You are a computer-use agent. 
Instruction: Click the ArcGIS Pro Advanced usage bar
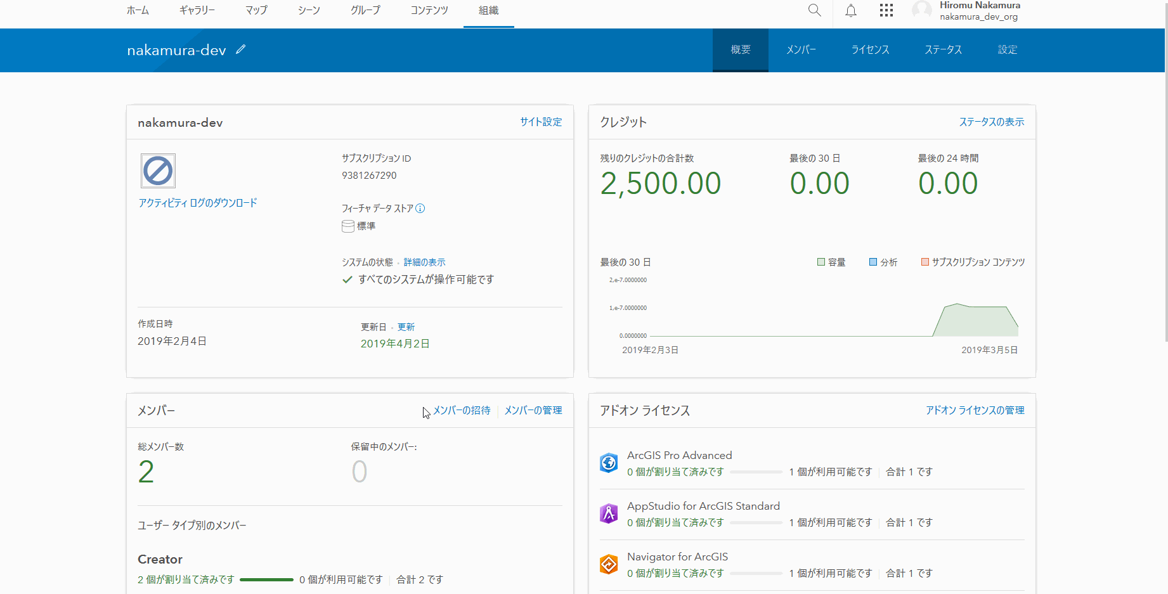(x=756, y=472)
